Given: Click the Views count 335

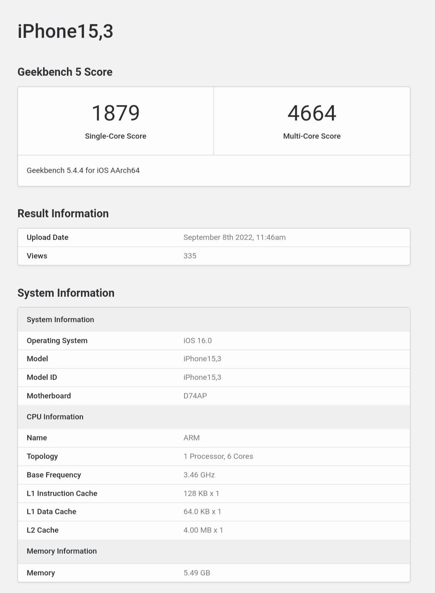Looking at the screenshot, I should pyautogui.click(x=190, y=256).
